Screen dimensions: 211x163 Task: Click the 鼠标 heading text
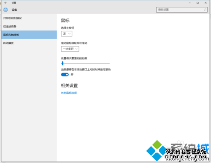65,21
